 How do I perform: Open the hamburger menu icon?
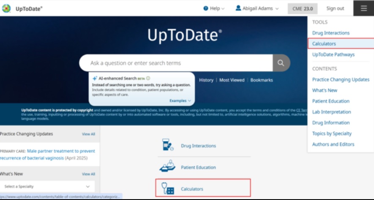pos(363,8)
